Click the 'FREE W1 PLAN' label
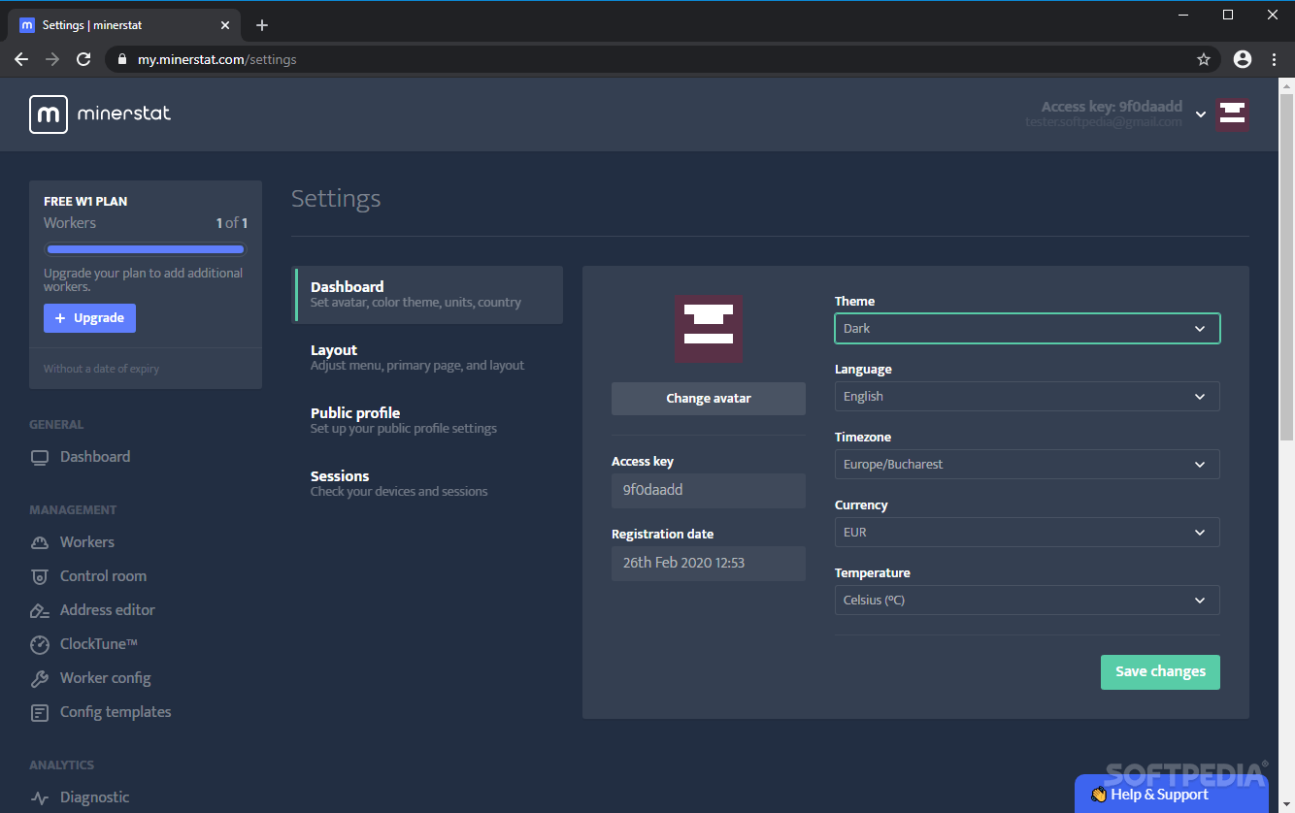 [x=85, y=202]
